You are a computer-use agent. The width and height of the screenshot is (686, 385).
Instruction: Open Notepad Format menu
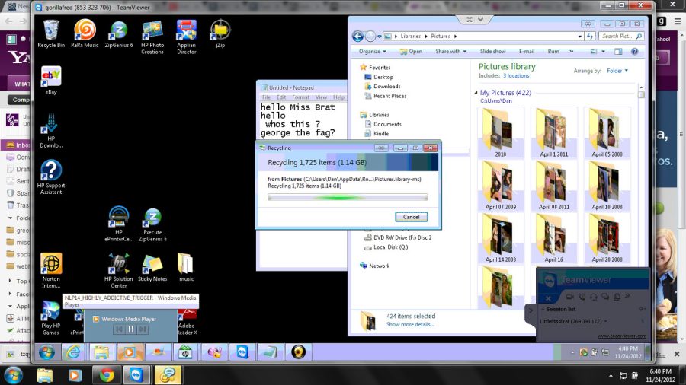coord(300,97)
